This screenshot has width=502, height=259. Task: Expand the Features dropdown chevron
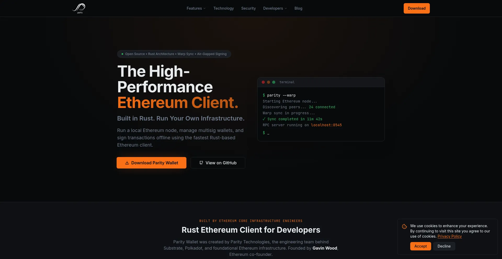coord(204,8)
